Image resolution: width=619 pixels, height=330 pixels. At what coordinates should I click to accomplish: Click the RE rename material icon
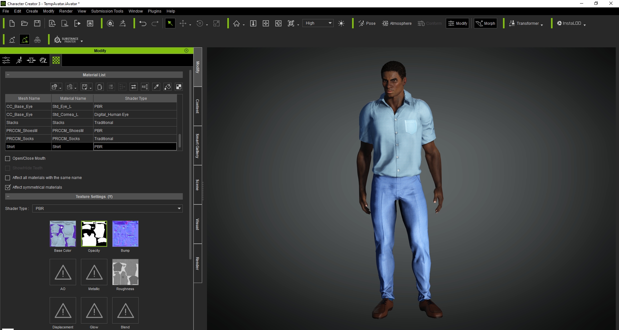pyautogui.click(x=145, y=87)
